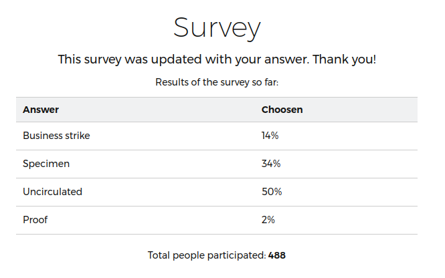The width and height of the screenshot is (445, 278).
Task: Click the 'so far:' text
Action: tap(263, 83)
